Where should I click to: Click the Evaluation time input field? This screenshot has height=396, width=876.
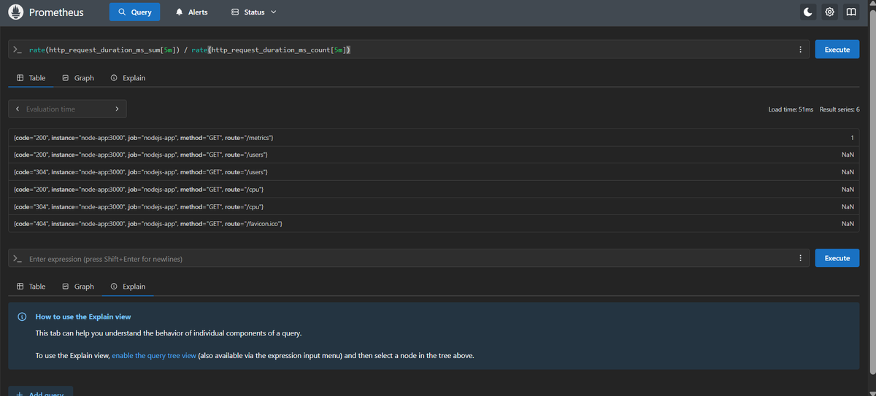coord(66,109)
